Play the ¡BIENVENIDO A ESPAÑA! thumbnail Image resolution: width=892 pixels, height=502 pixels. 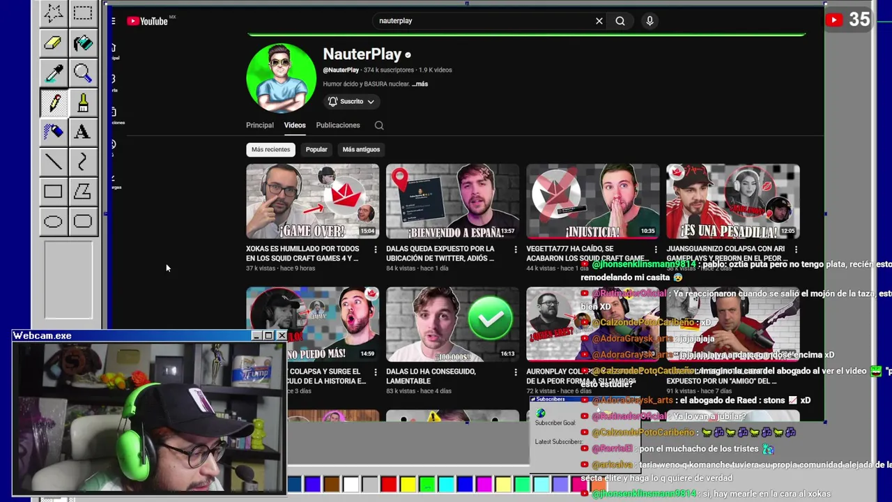(452, 201)
